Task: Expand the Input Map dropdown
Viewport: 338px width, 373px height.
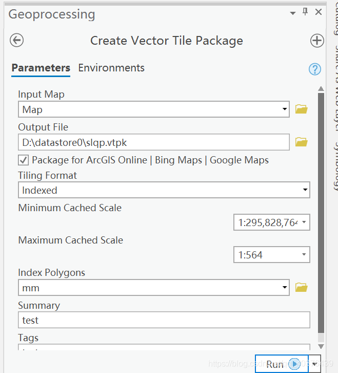Action: pos(285,109)
